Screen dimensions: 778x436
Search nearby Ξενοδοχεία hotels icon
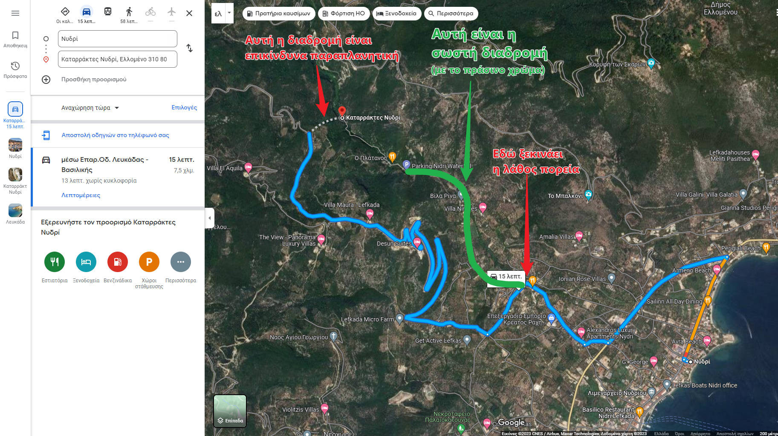[x=86, y=262]
